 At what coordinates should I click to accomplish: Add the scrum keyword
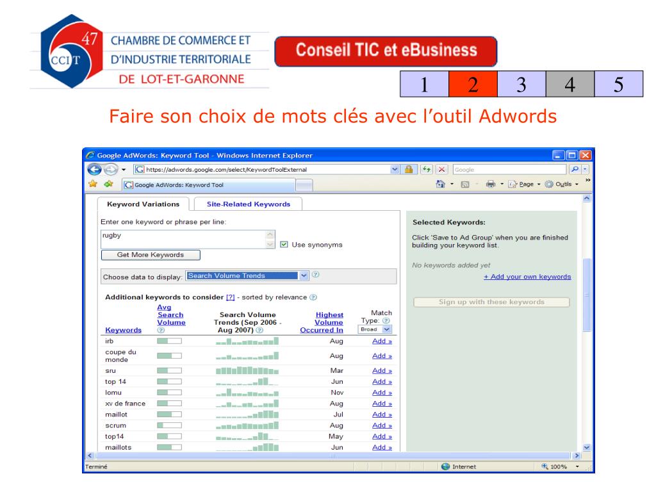tap(382, 425)
